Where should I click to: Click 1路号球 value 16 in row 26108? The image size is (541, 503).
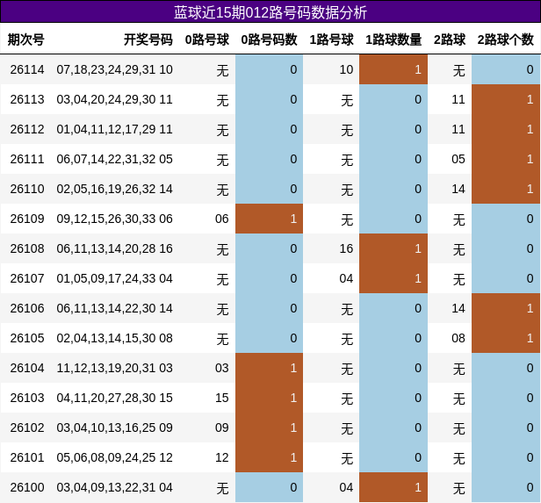point(346,248)
